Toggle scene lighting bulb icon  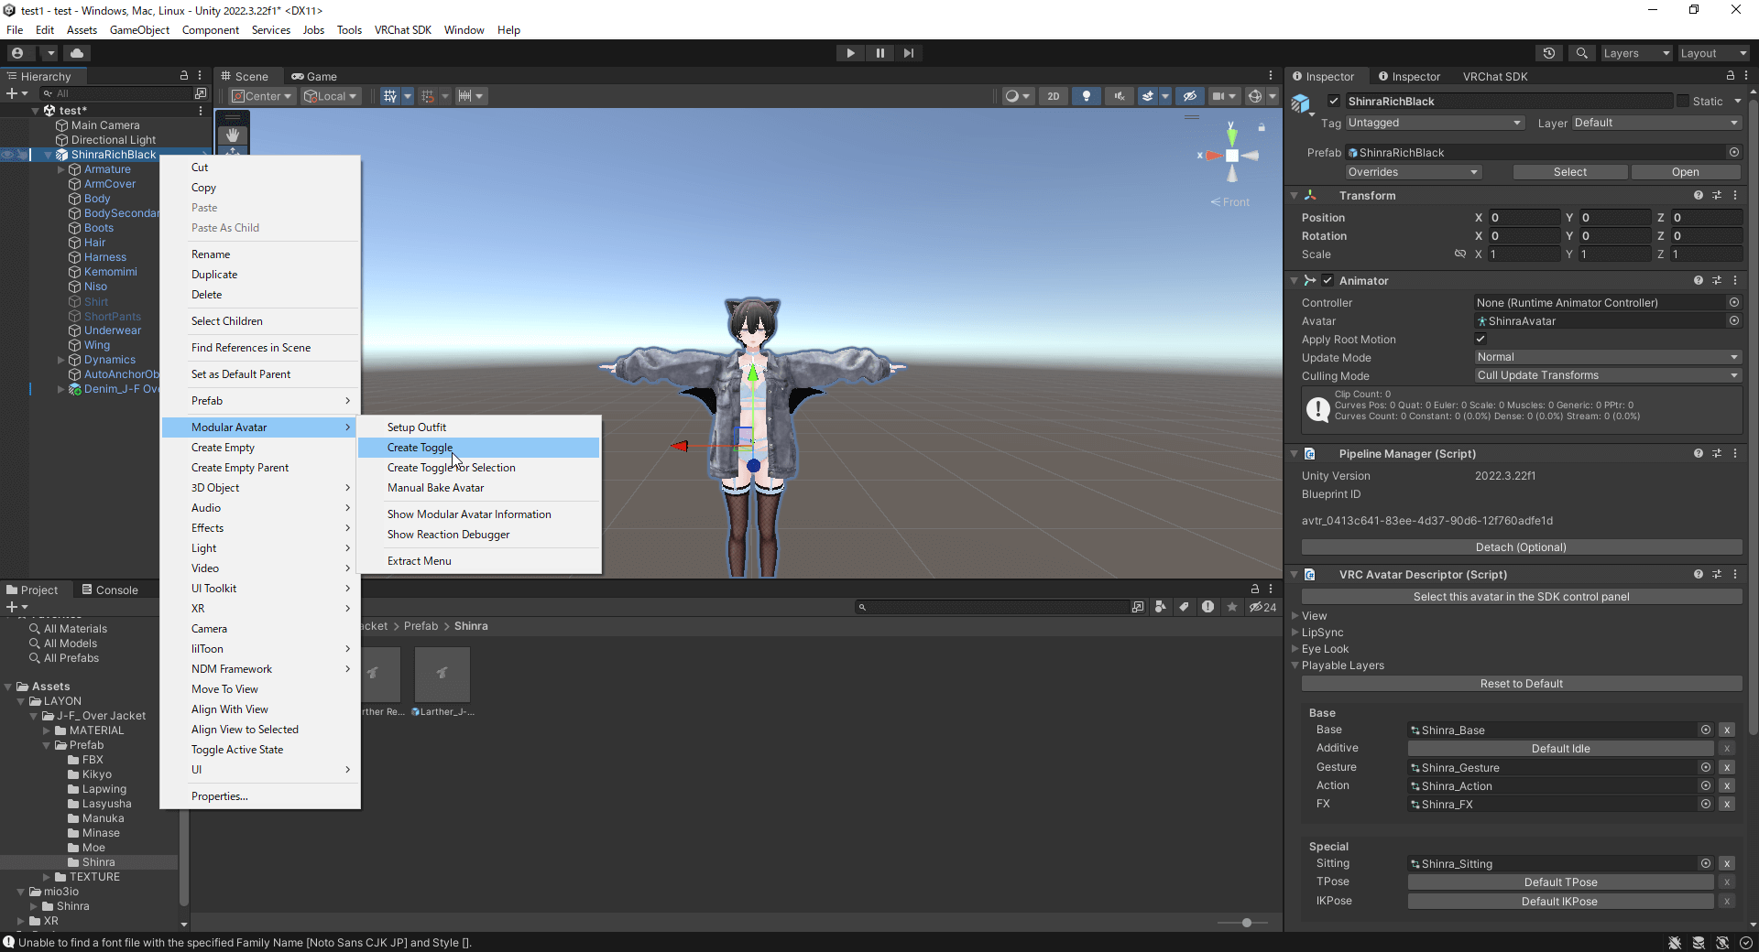1087,96
